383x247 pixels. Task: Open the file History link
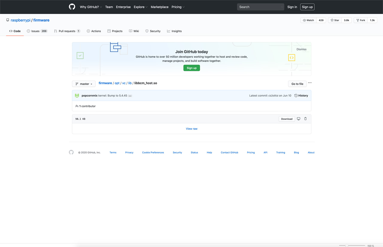pyautogui.click(x=301, y=95)
